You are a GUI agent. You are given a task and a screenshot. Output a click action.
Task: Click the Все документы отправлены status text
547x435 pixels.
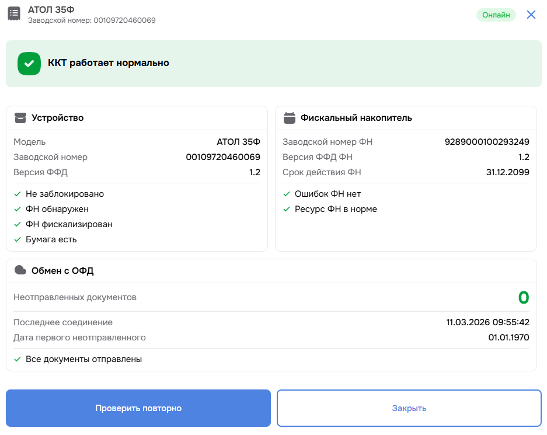click(83, 359)
